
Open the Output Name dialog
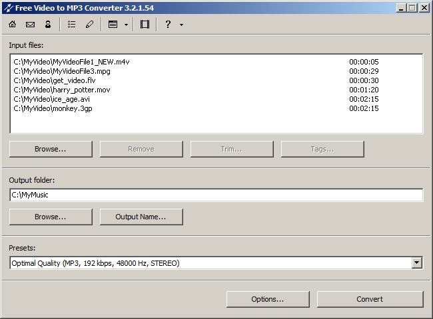pos(141,217)
